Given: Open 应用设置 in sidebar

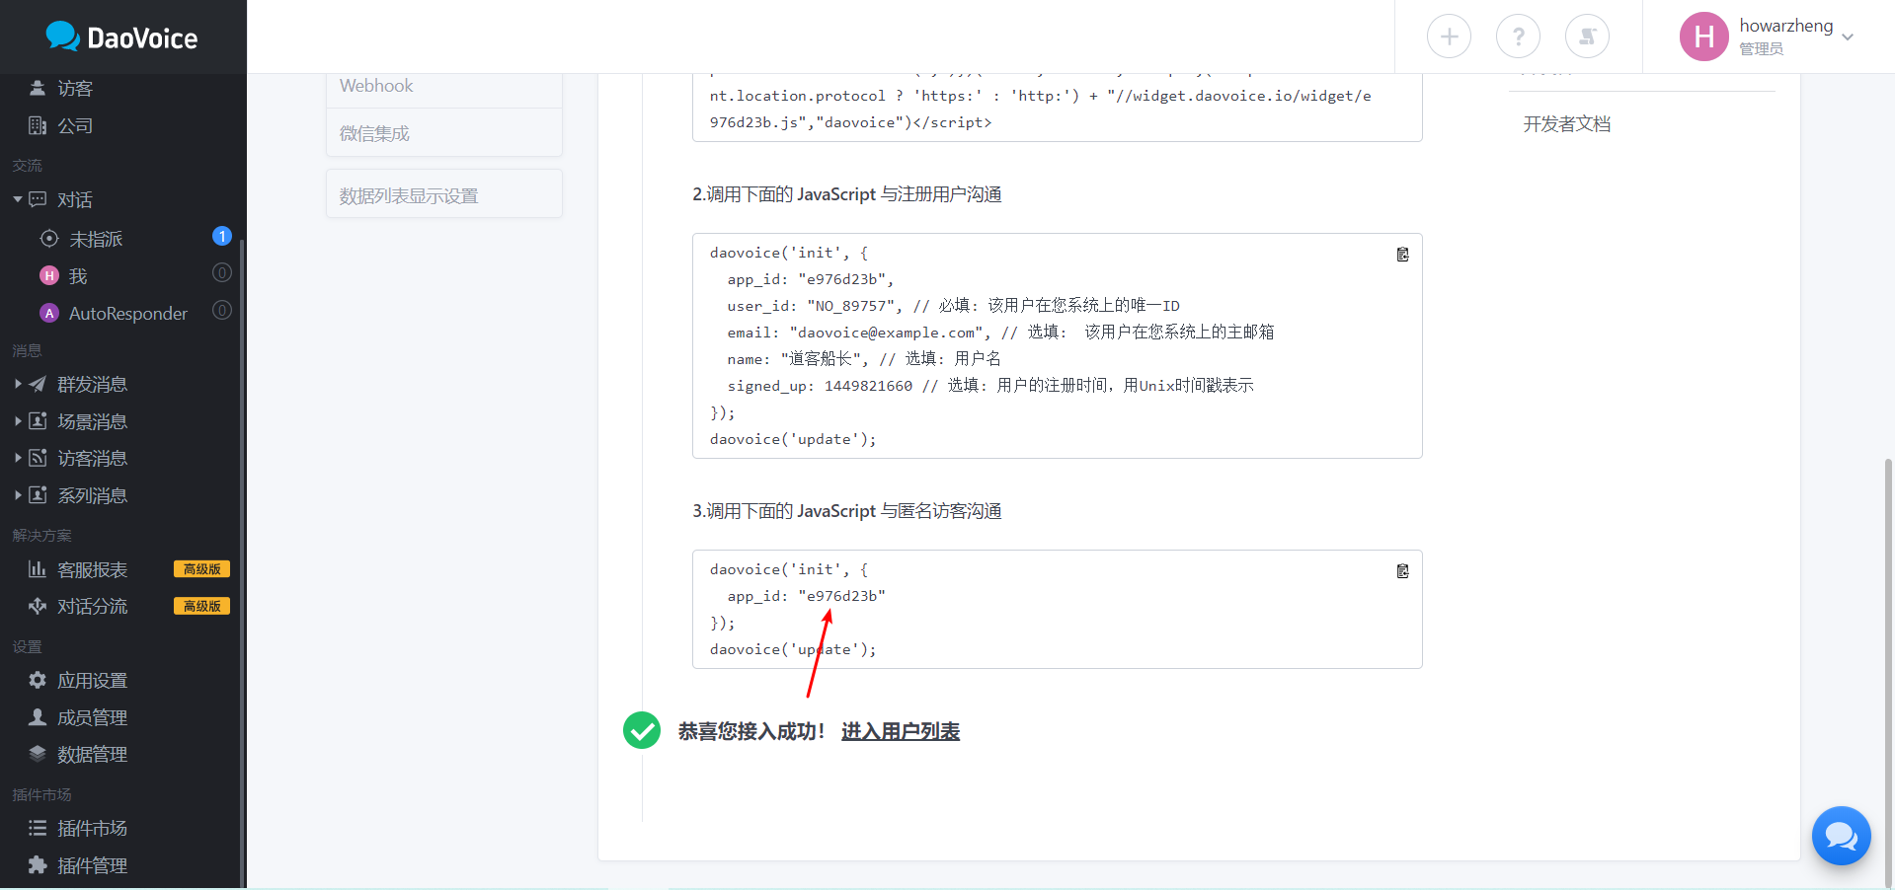Looking at the screenshot, I should pos(92,680).
